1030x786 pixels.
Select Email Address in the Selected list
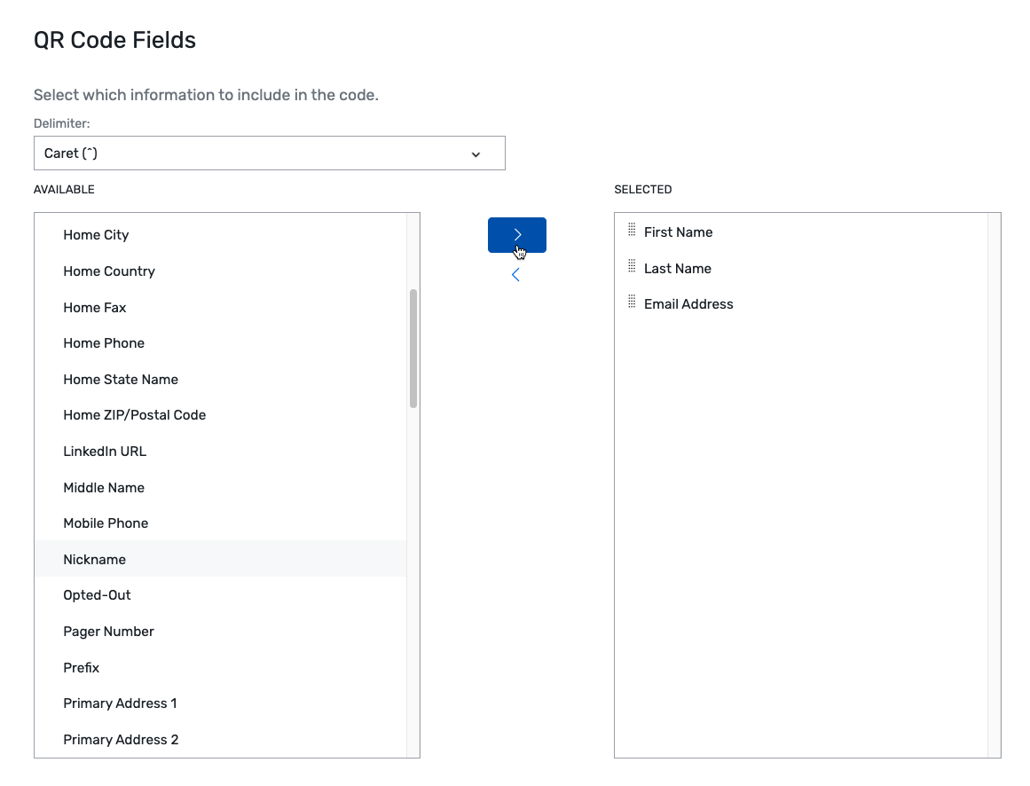[x=688, y=304]
